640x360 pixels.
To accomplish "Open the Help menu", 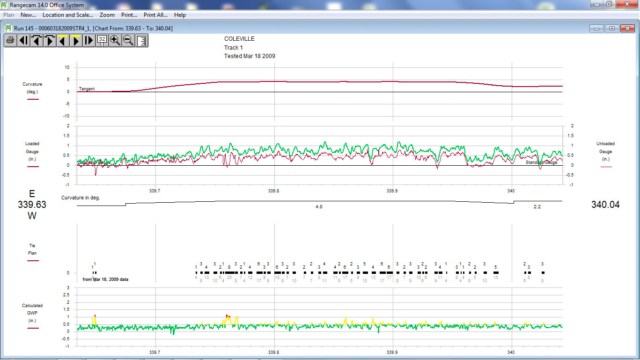I will pos(180,15).
